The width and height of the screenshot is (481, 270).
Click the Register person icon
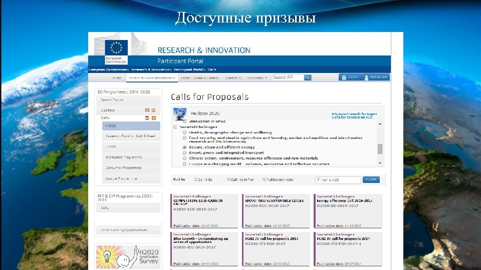coord(366,77)
